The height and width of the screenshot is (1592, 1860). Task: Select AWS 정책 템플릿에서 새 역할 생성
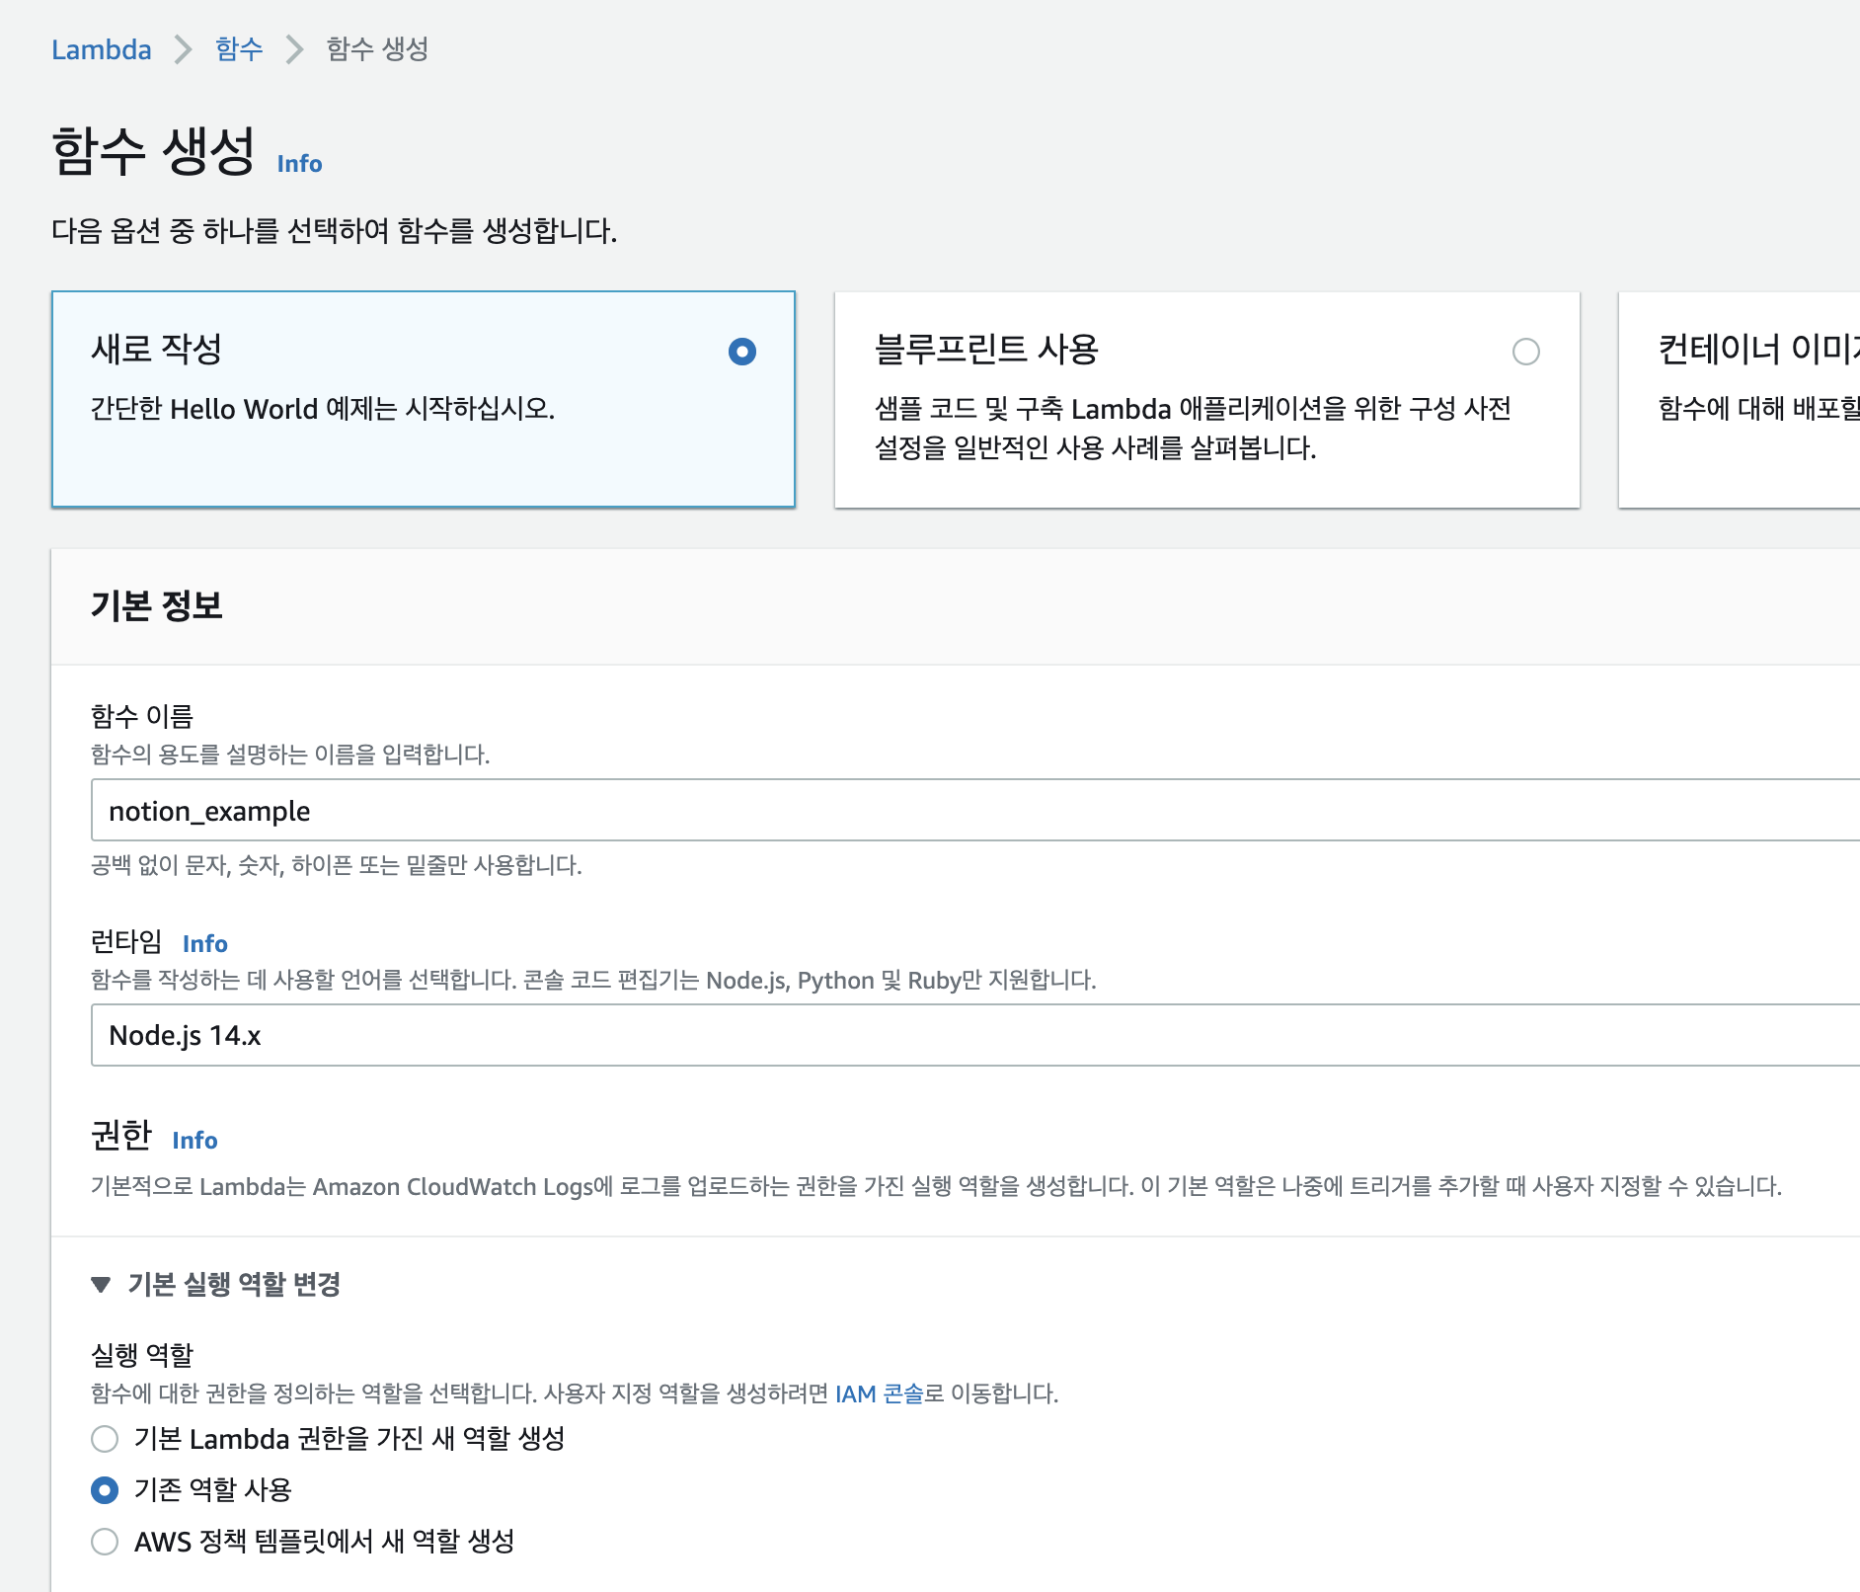coord(105,1542)
